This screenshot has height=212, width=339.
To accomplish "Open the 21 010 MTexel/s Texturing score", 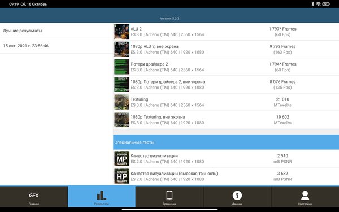I will click(282, 102).
